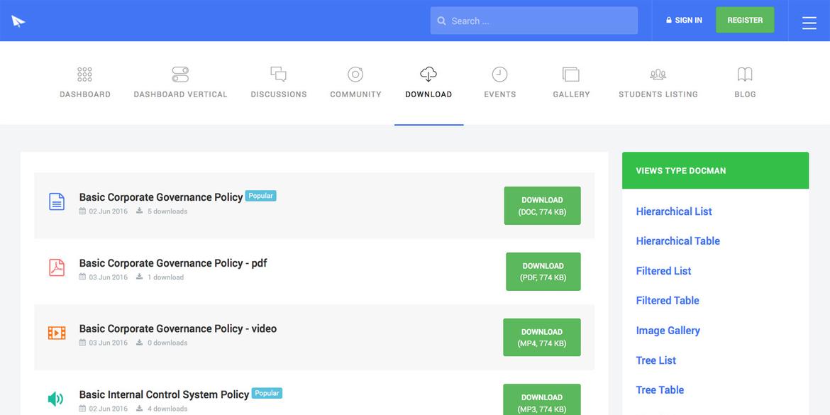The height and width of the screenshot is (415, 830).
Task: Click the blue document file icon
Action: [57, 201]
